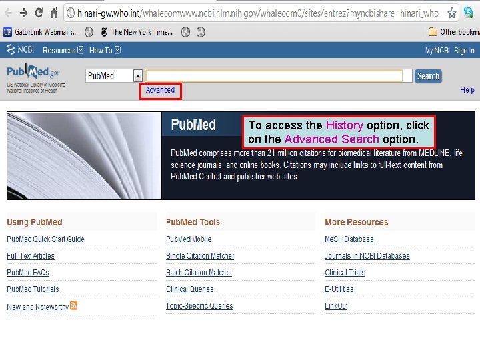Expand the How To menu
The width and height of the screenshot is (480, 360).
105,50
